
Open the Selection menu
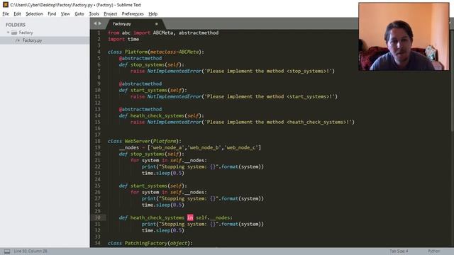click(x=34, y=14)
